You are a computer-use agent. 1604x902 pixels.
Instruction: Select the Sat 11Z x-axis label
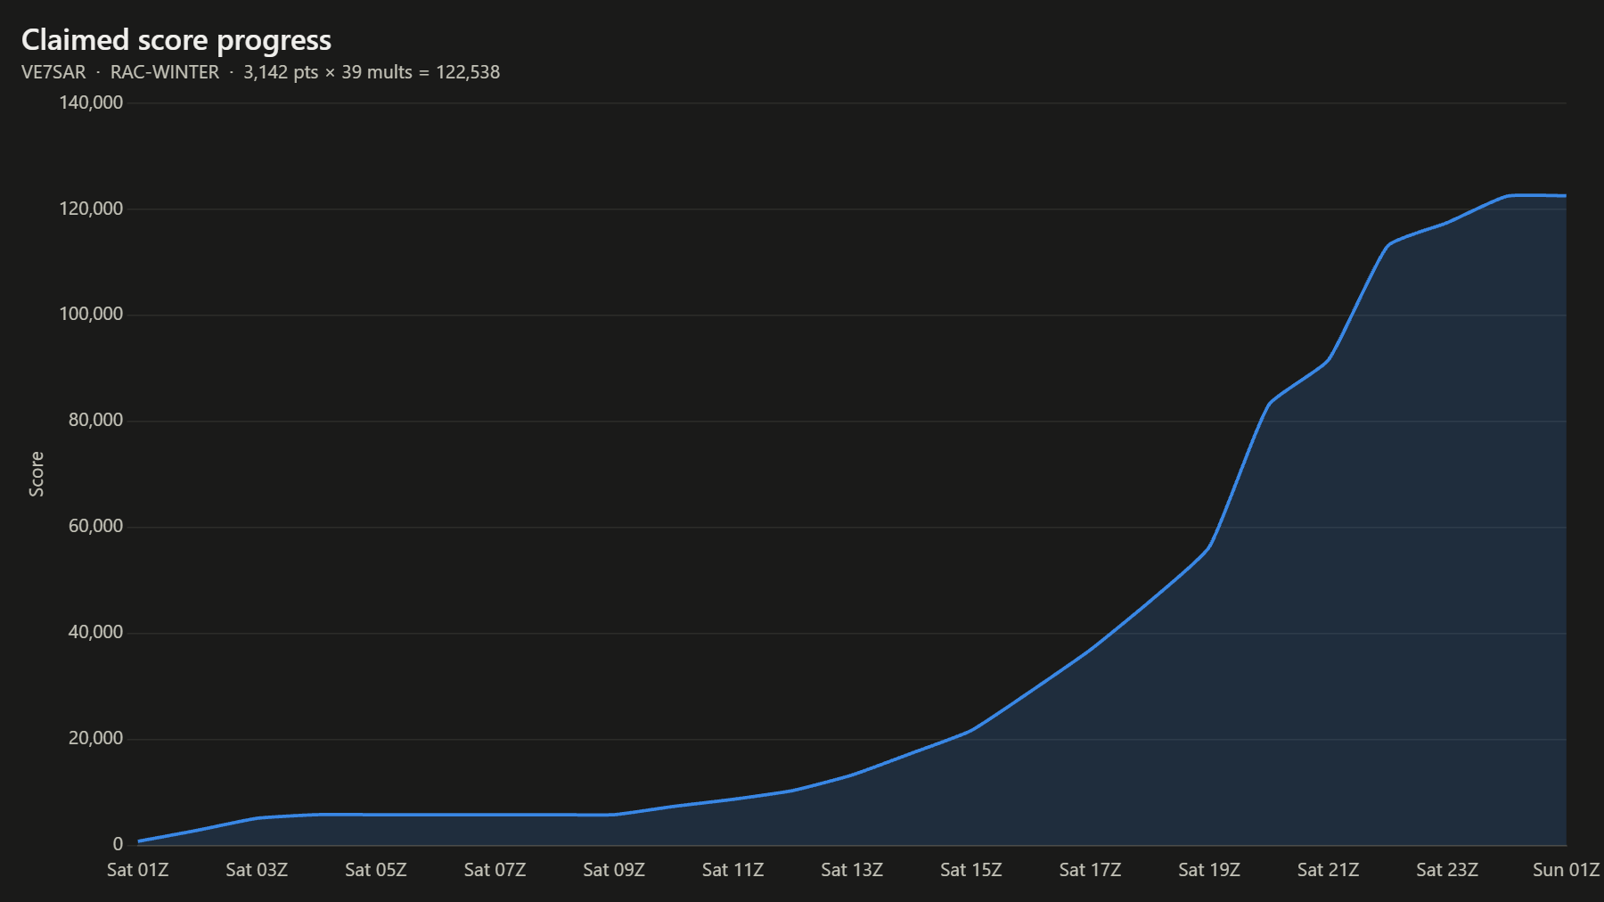[x=732, y=870]
